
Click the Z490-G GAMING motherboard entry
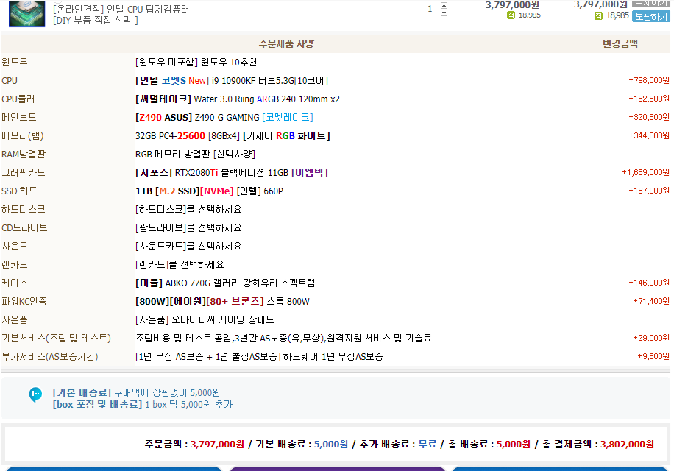pyautogui.click(x=224, y=117)
